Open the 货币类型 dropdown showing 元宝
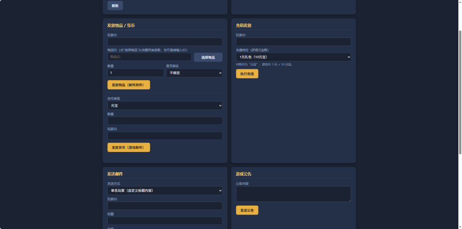Screen dimensions: 462x229 [165, 105]
